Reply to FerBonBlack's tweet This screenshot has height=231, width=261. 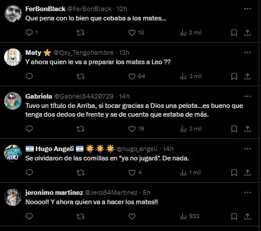pyautogui.click(x=29, y=33)
